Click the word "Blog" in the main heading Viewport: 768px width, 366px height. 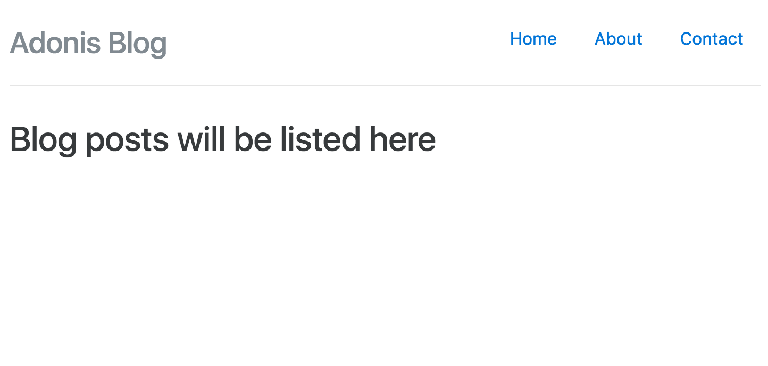[x=43, y=140]
